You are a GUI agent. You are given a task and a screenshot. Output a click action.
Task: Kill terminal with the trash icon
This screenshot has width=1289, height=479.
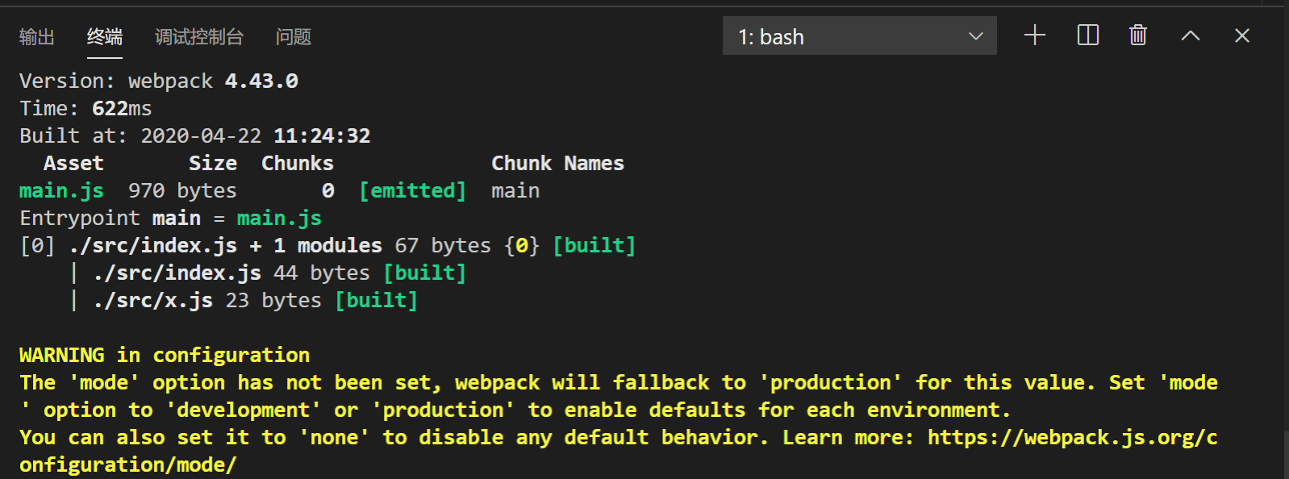[1138, 35]
